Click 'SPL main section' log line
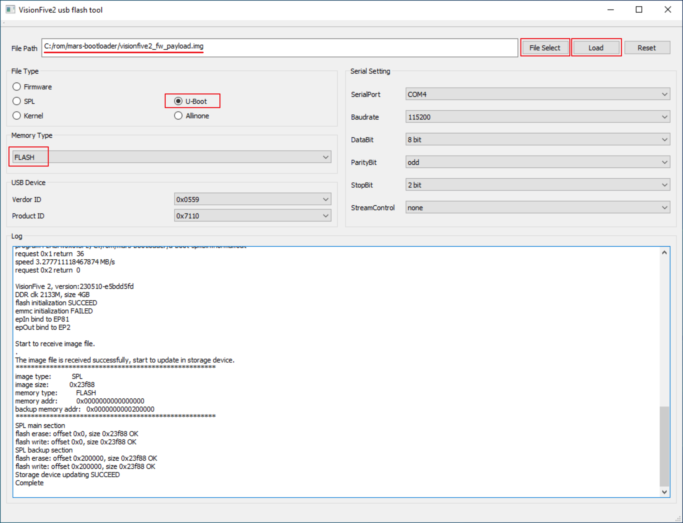Viewport: 683px width, 523px height. pyautogui.click(x=40, y=425)
